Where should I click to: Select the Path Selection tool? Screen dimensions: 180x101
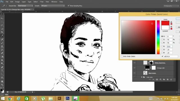2,74
